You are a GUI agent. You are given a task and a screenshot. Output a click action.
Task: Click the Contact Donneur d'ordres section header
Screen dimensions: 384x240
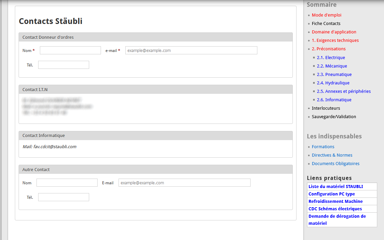(156, 37)
